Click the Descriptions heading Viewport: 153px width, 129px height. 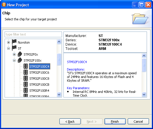coord(76,69)
